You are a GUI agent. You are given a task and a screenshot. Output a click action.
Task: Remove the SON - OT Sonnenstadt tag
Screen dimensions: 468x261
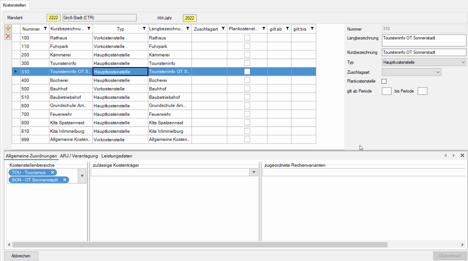tap(65, 180)
